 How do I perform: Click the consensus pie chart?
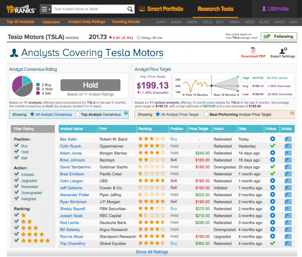(x=22, y=86)
